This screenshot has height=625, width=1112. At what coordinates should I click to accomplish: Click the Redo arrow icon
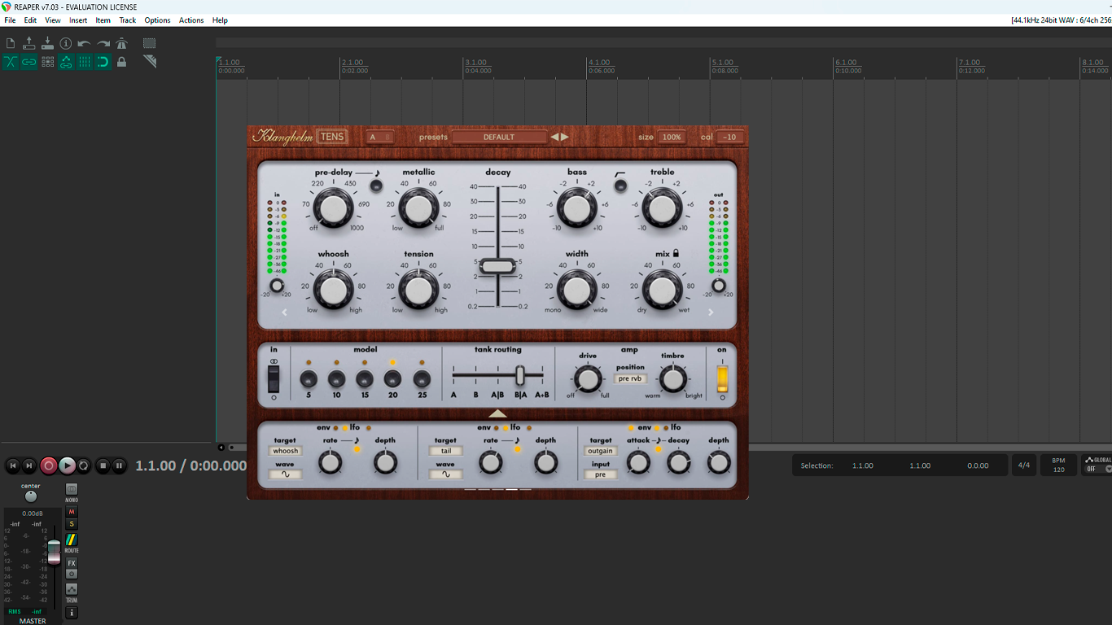coord(103,43)
